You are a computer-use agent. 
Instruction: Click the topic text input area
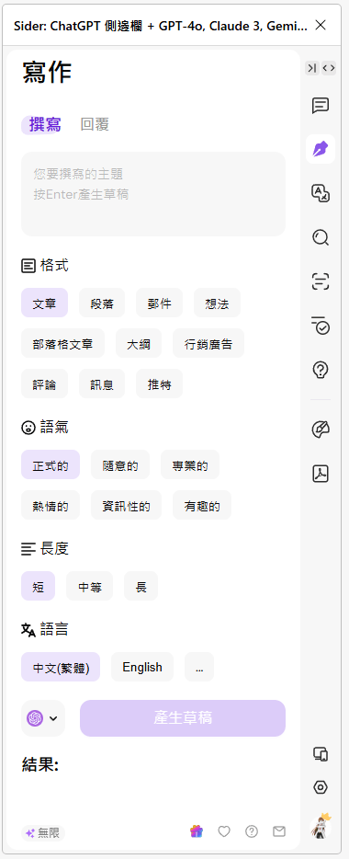(153, 194)
